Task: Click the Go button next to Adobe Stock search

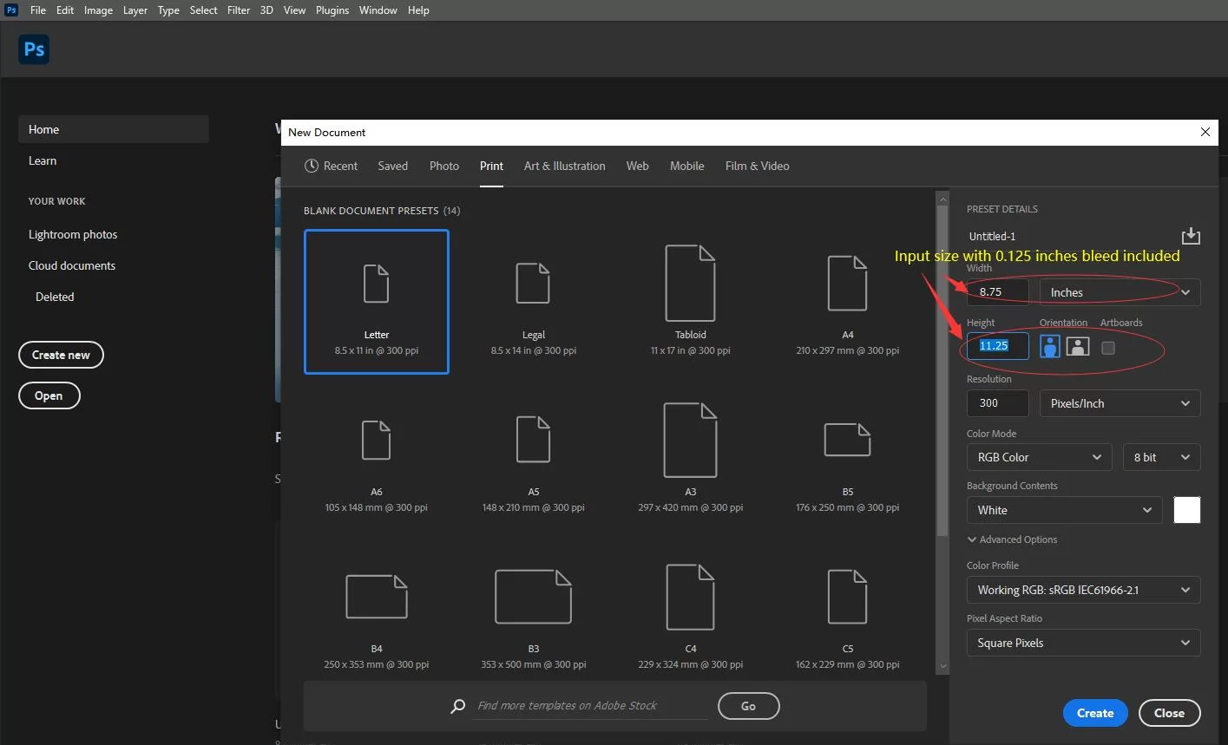Action: point(748,705)
